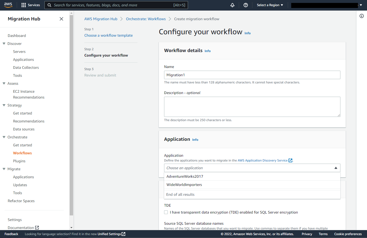Enable the TDE encryption checkbox
The image size is (367, 238).
click(x=166, y=212)
